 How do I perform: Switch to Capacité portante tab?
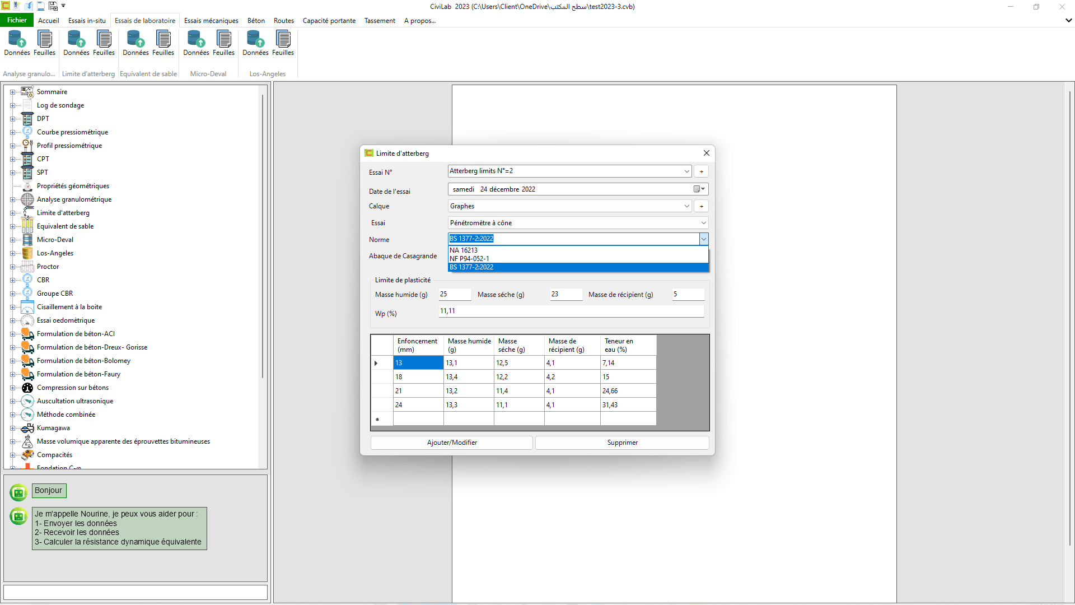(329, 21)
